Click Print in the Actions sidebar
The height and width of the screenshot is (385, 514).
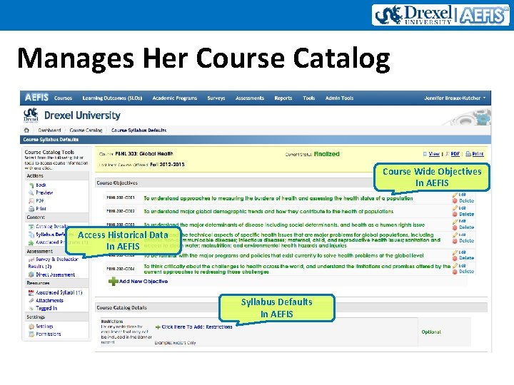tap(41, 208)
